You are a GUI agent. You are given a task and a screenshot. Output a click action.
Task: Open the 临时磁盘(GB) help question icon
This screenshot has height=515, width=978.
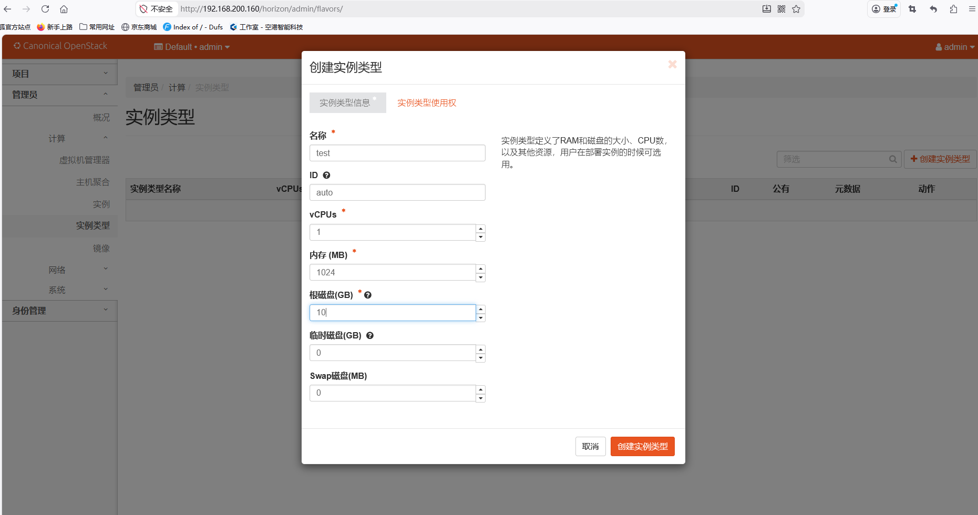coord(369,335)
